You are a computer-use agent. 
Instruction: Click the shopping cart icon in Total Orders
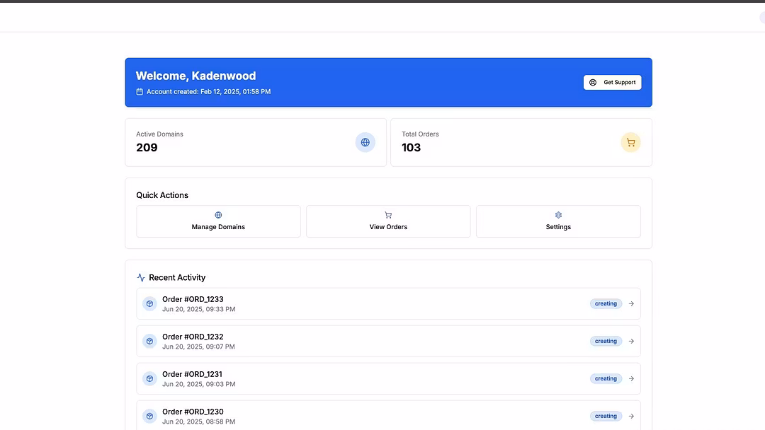point(630,142)
